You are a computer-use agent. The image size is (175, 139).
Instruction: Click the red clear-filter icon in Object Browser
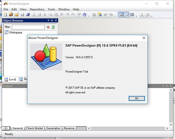48,27
